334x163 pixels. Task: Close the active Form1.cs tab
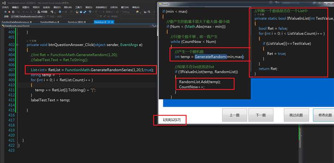[112, 22]
